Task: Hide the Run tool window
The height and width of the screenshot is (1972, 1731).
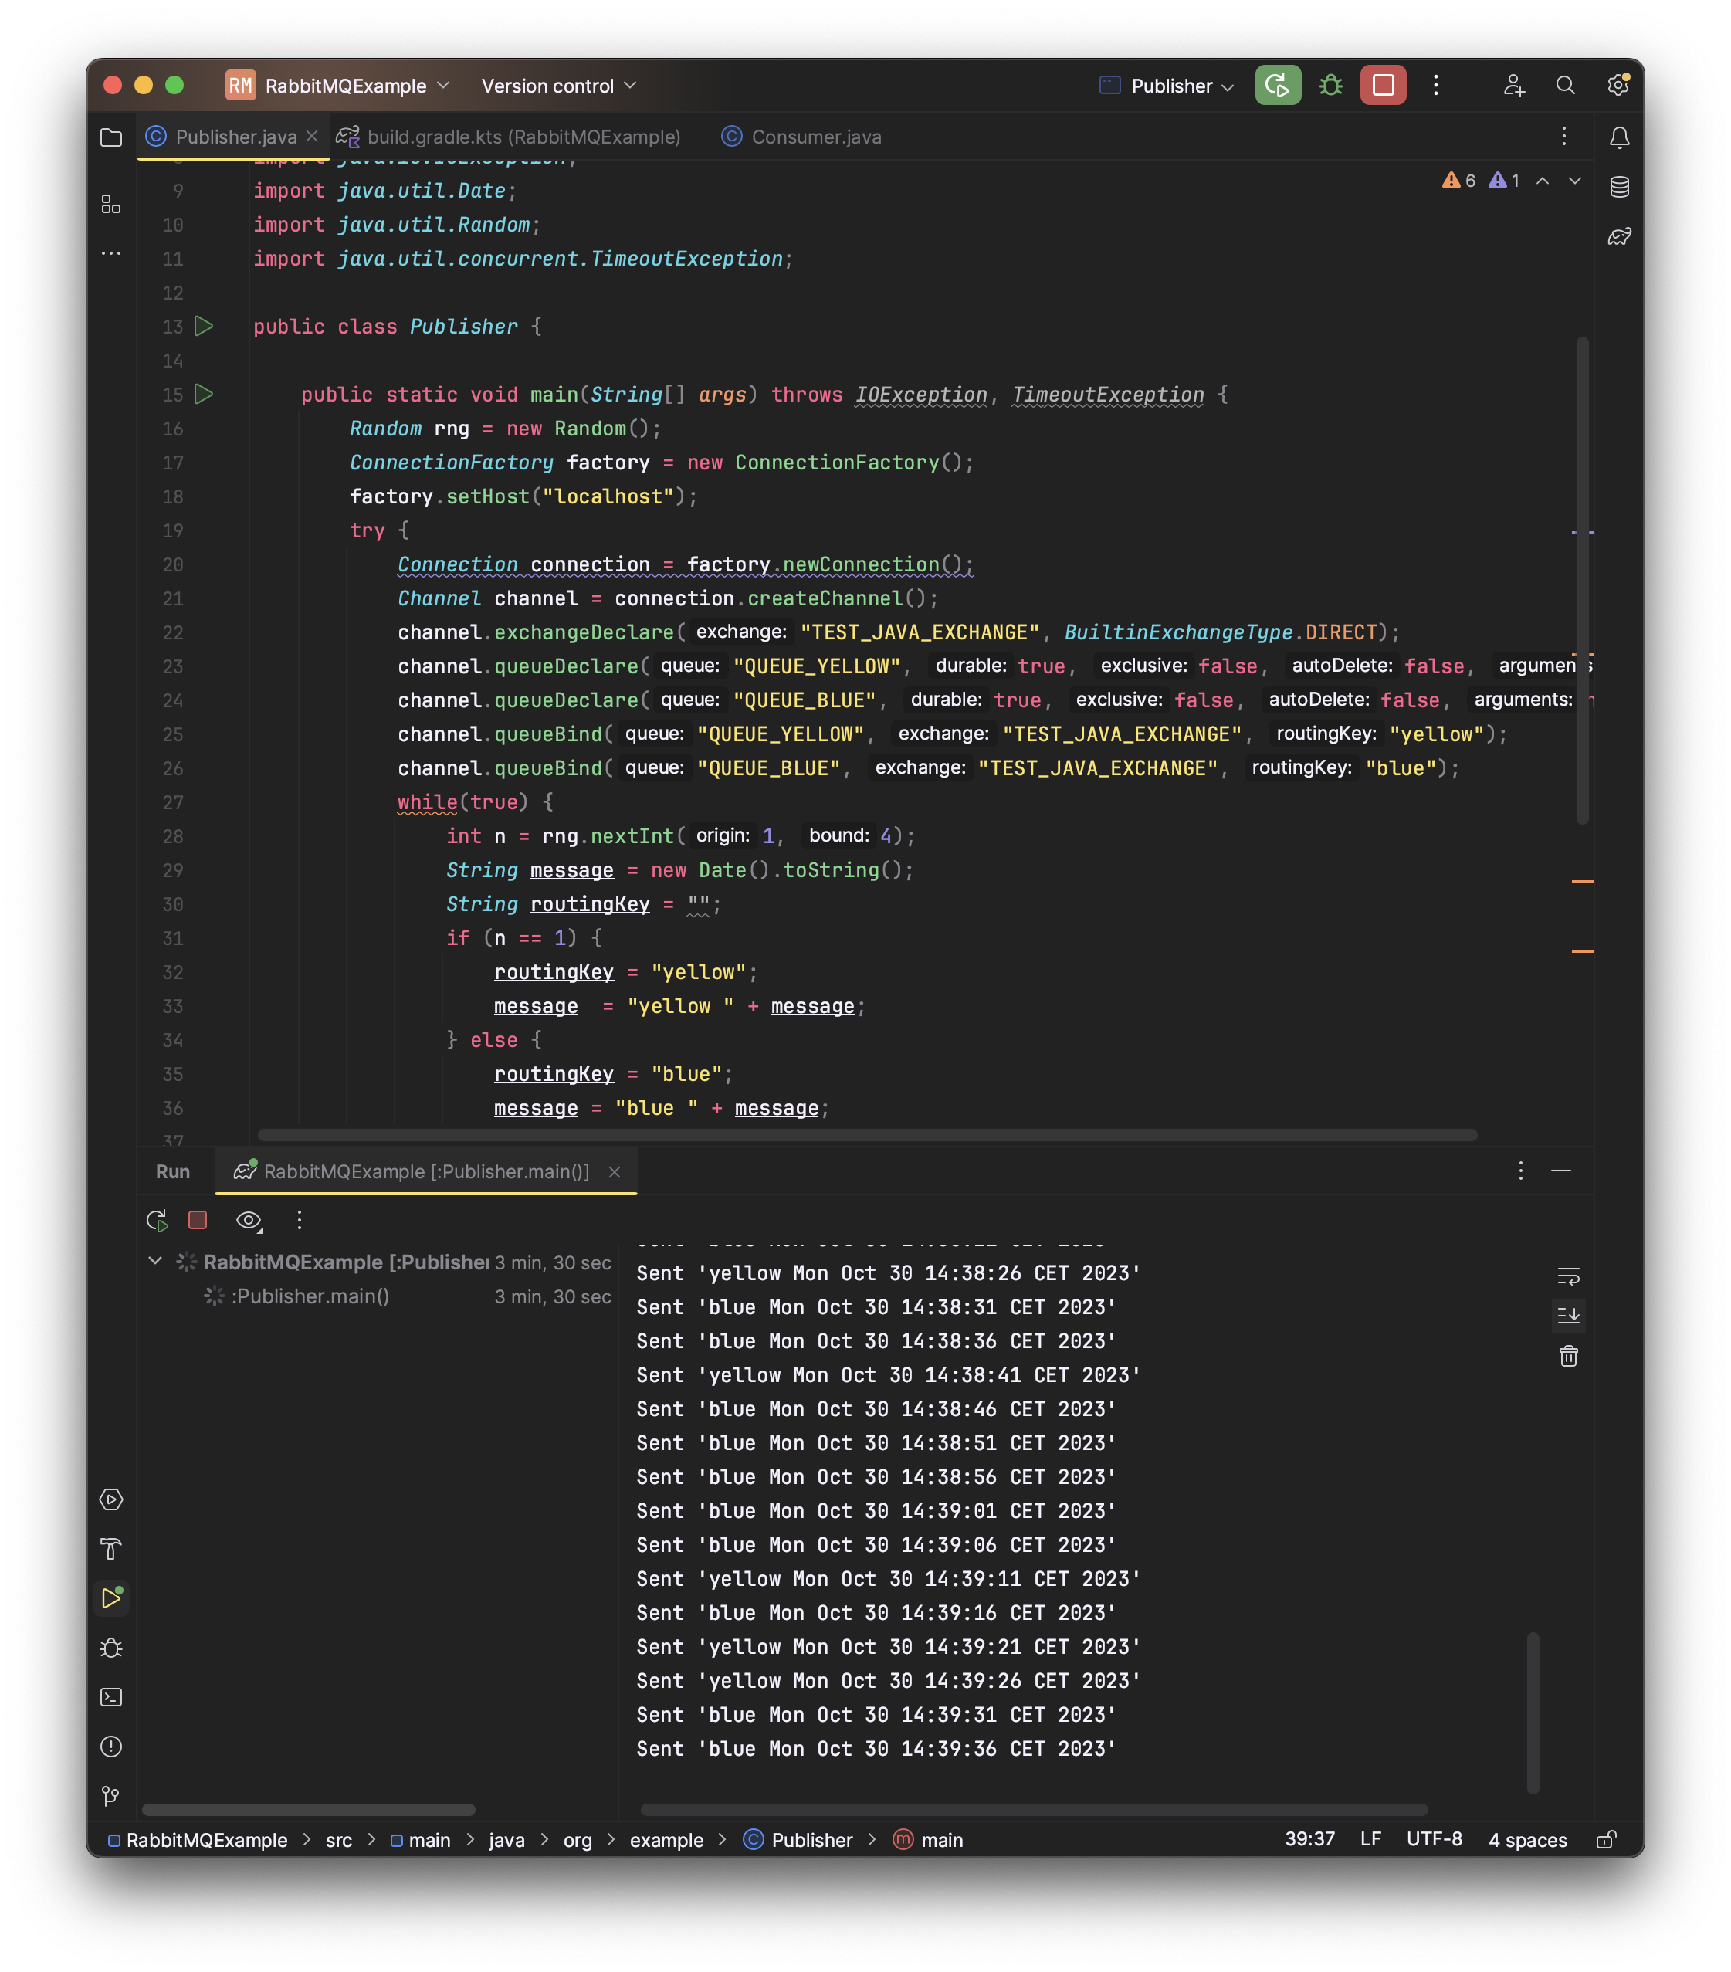Action: pyautogui.click(x=1561, y=1171)
